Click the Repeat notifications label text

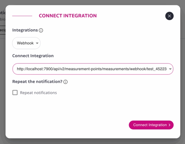pyautogui.click(x=38, y=93)
